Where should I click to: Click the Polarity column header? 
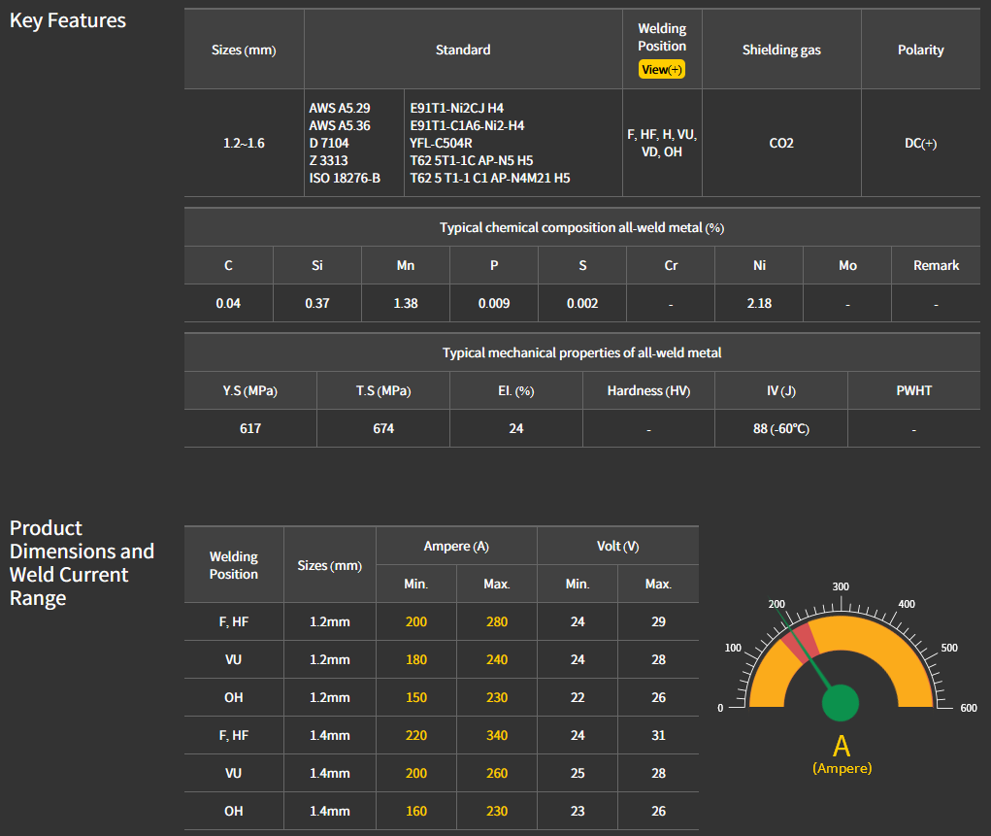click(920, 50)
